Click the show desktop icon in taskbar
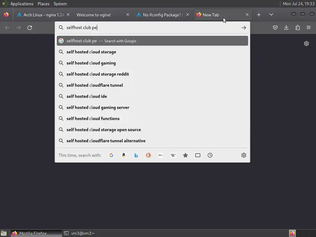The image size is (316, 237). point(4,233)
